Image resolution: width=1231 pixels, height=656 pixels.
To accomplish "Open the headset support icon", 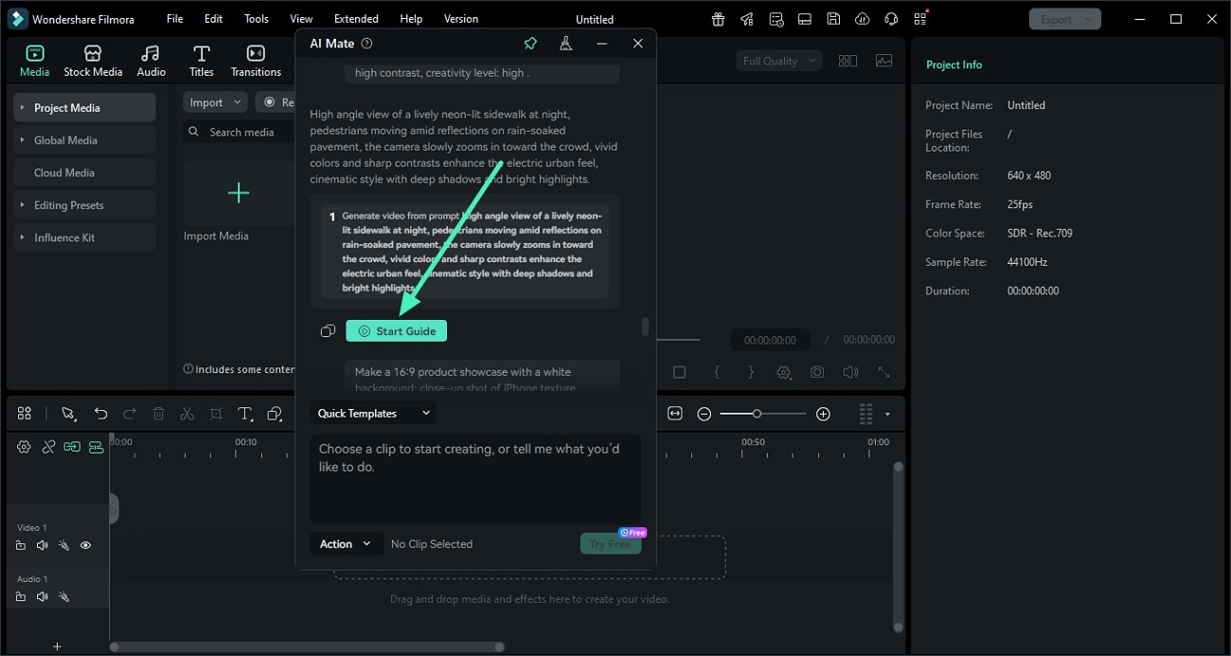I will 891,19.
